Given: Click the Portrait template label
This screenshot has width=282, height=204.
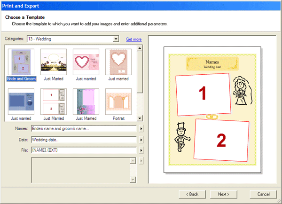Looking at the screenshot, I should click(x=118, y=118).
